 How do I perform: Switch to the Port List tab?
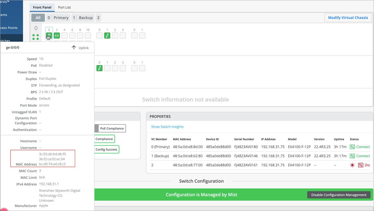pos(65,7)
